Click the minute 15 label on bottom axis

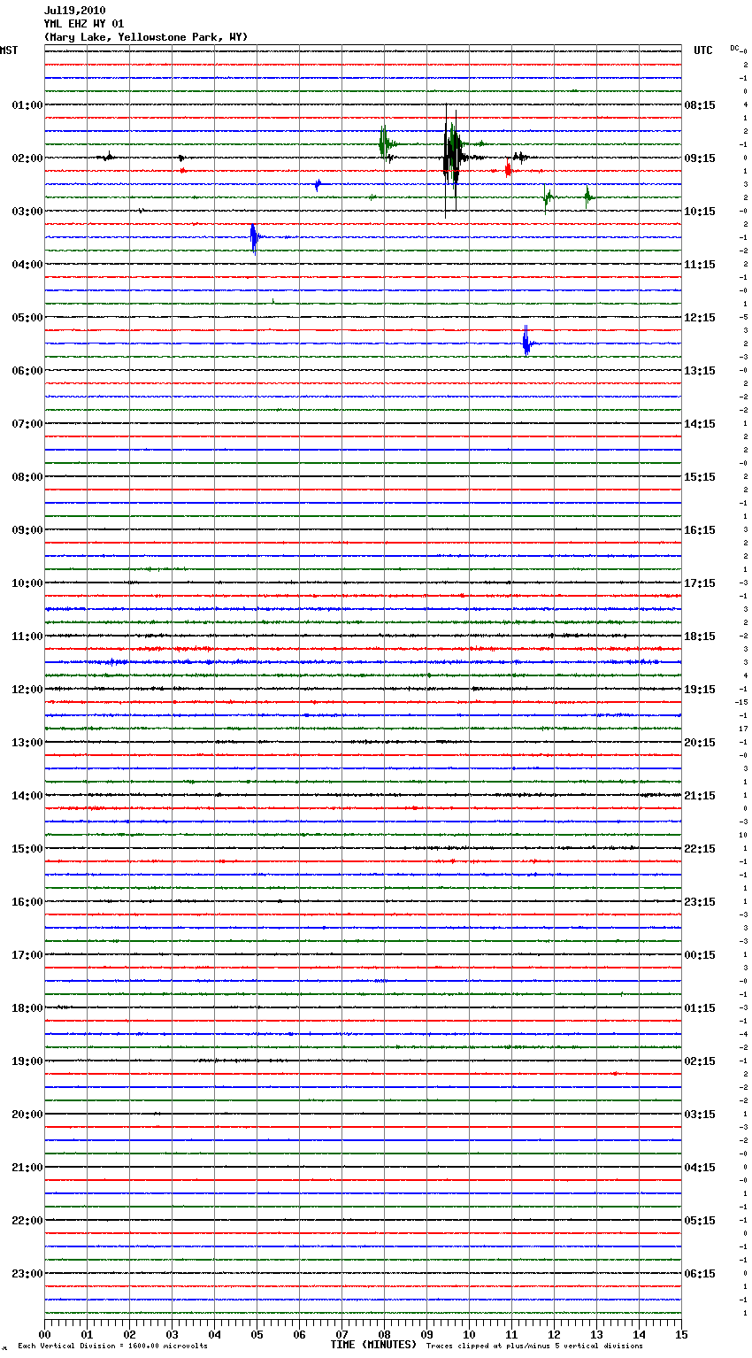point(680,1334)
